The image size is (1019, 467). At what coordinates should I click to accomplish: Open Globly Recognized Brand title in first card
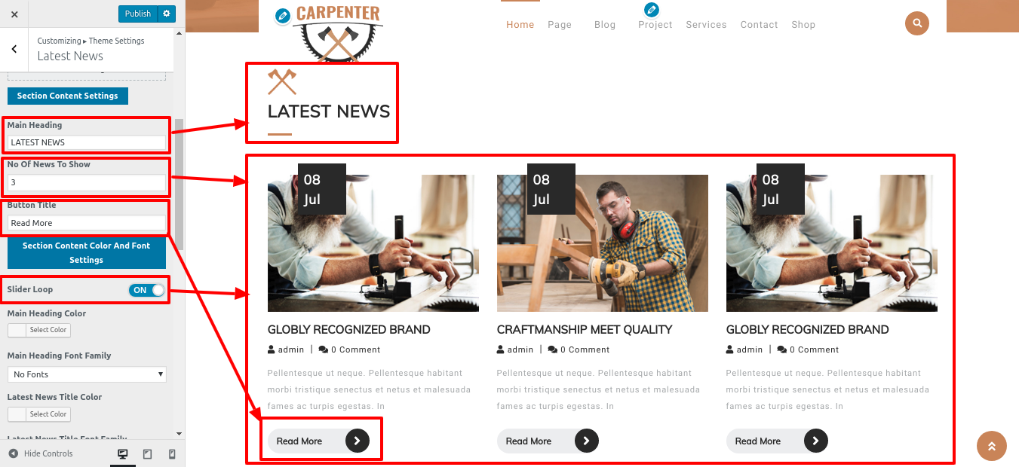[x=349, y=330]
